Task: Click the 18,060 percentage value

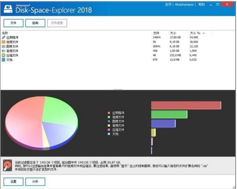Action: coord(194,42)
